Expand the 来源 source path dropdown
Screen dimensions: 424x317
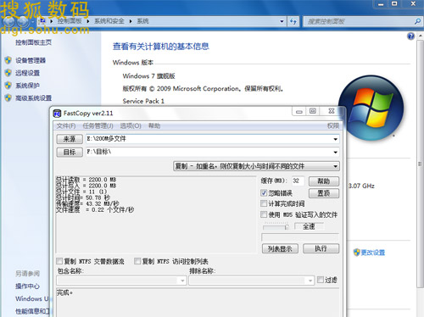click(335, 139)
